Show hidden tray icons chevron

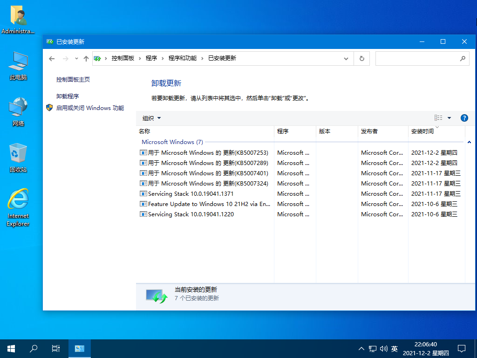(361, 349)
